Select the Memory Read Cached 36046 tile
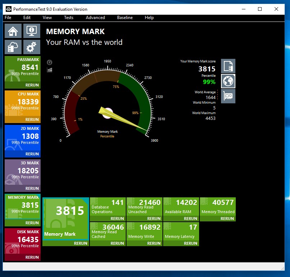Screen dimensions: 290x277 click(108, 231)
